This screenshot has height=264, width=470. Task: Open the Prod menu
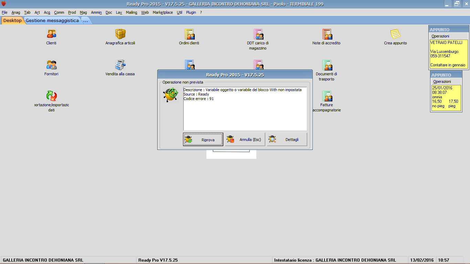coord(72,12)
